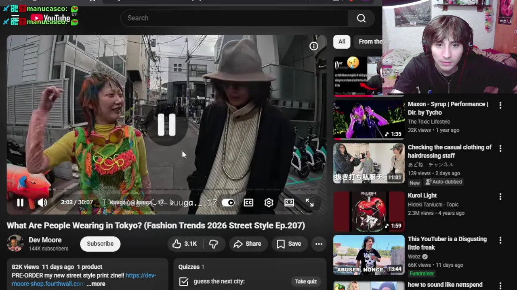Mute the video volume speaker icon

42,203
